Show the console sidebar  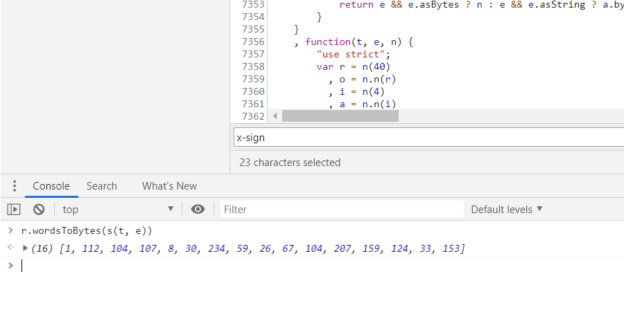[x=14, y=209]
